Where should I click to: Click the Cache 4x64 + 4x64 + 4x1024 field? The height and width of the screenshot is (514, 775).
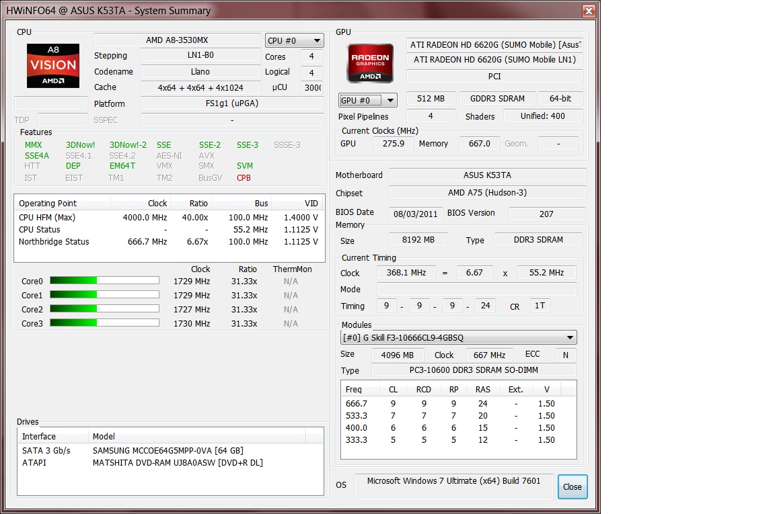[200, 87]
